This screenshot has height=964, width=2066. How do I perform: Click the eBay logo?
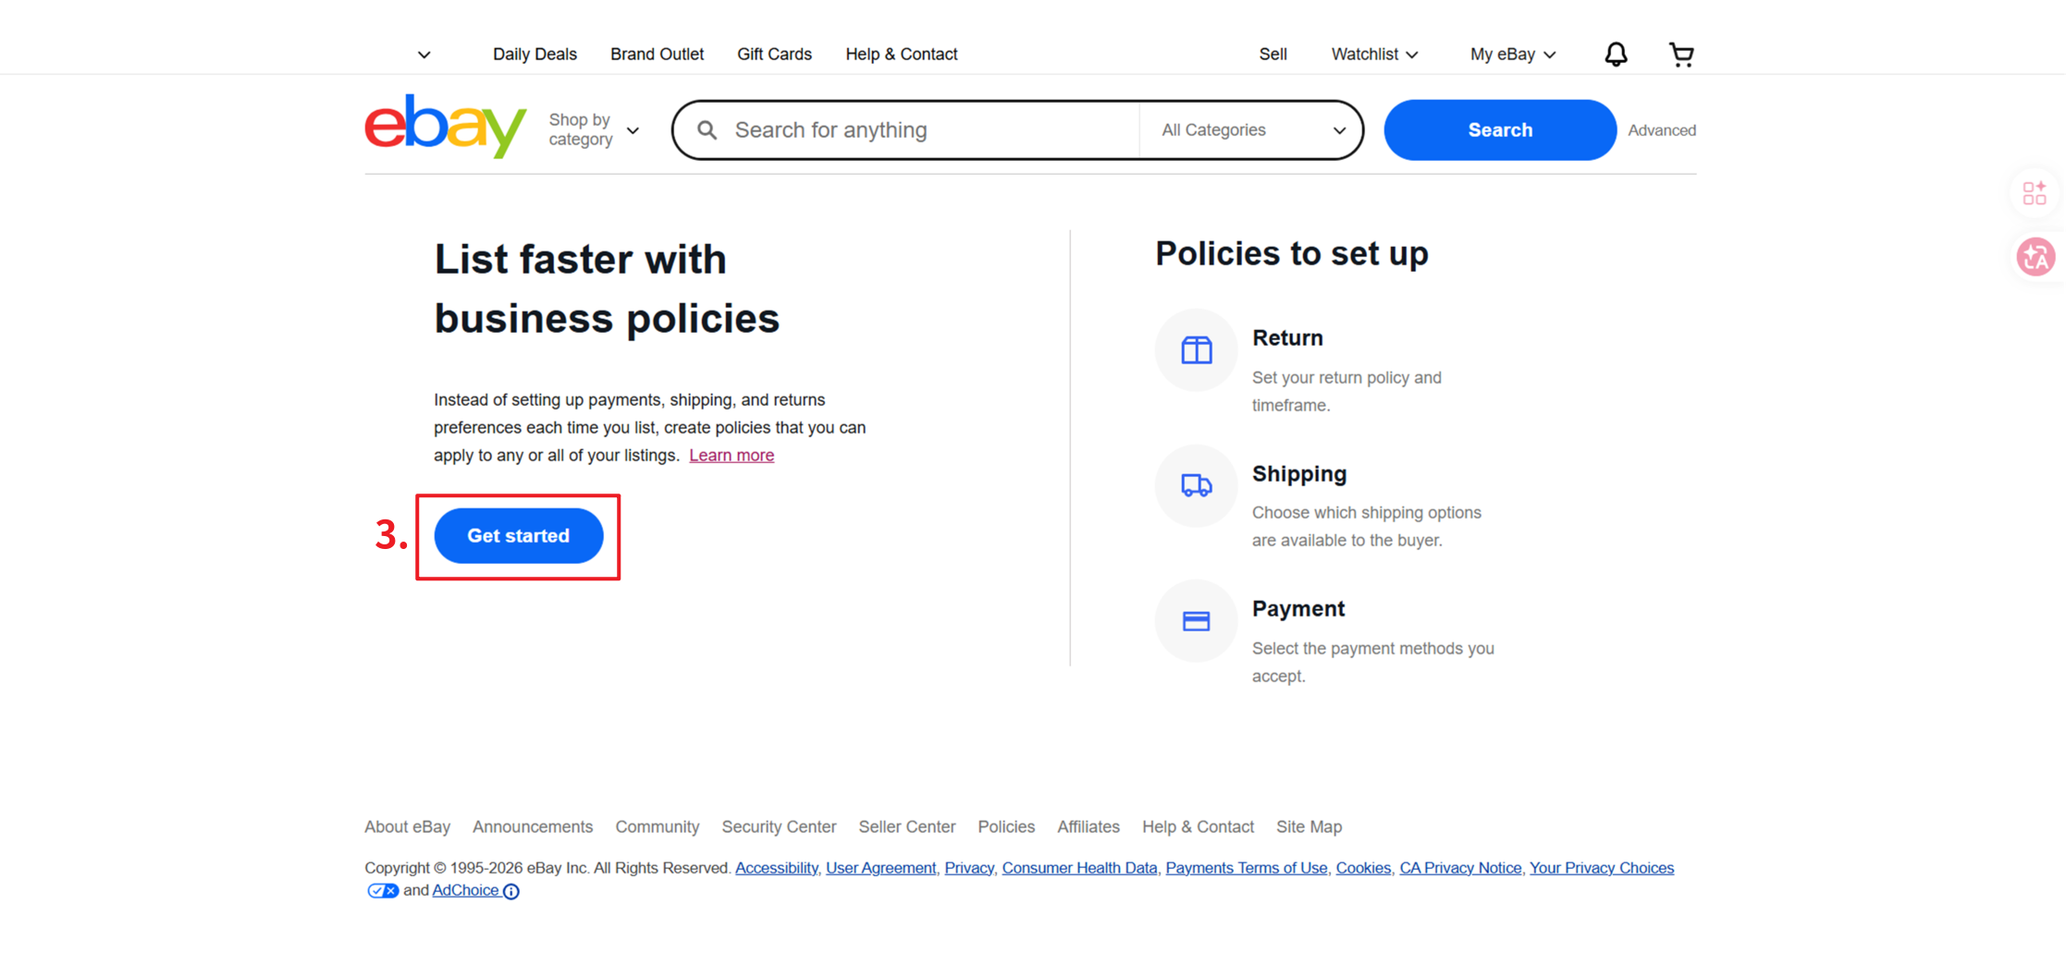[x=445, y=127]
